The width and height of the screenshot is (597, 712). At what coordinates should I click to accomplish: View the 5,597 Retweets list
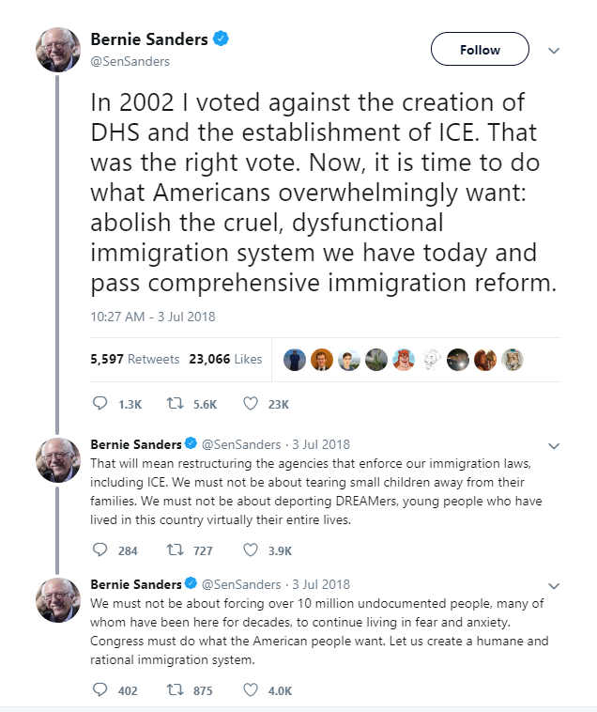(135, 359)
